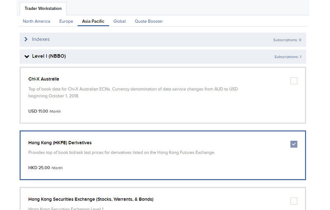Click the HKD 25.00 /Month price

(x=45, y=167)
